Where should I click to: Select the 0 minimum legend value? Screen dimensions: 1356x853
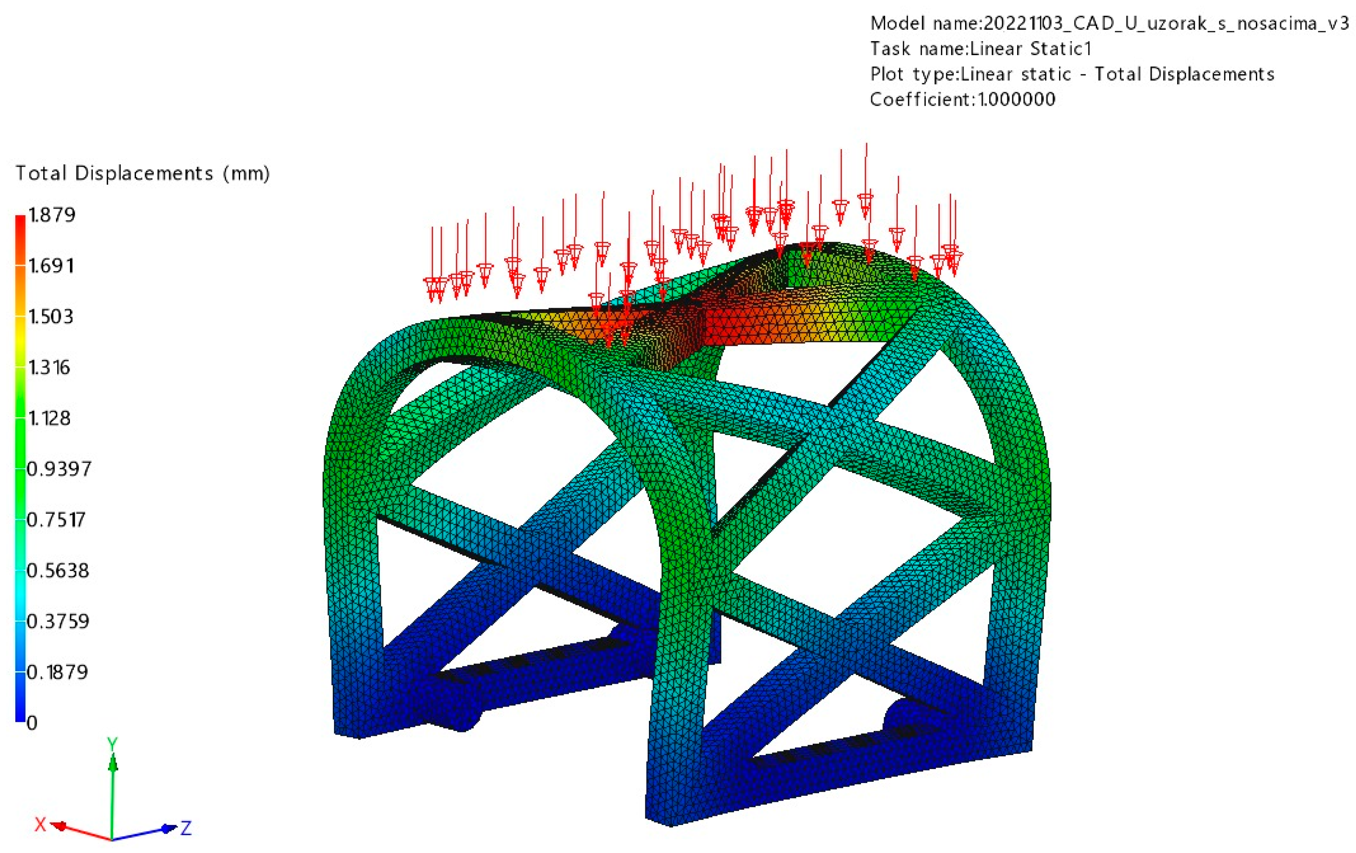pos(32,723)
